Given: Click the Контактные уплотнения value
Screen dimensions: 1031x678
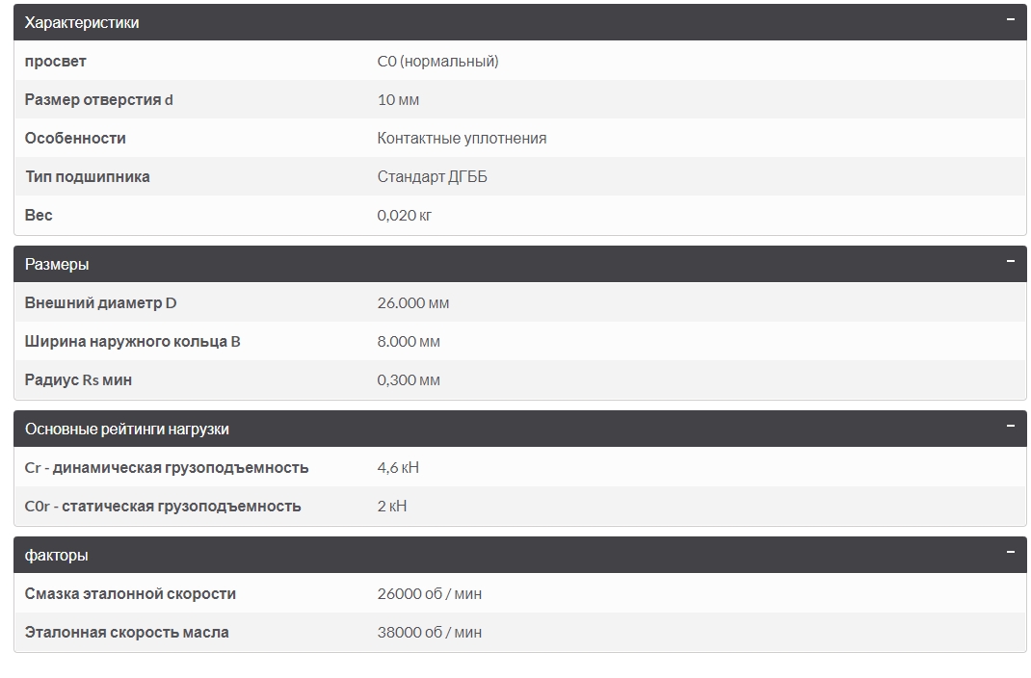Looking at the screenshot, I should (x=462, y=139).
